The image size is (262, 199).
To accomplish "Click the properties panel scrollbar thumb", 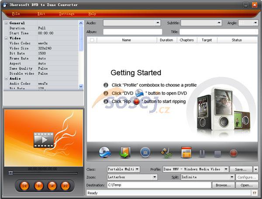I will click(x=81, y=38).
